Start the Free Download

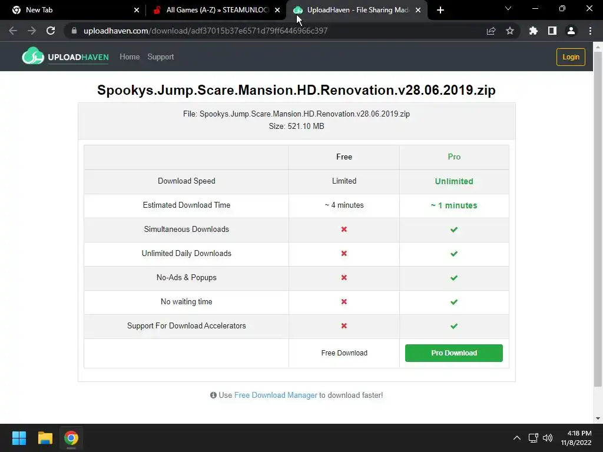pos(344,353)
